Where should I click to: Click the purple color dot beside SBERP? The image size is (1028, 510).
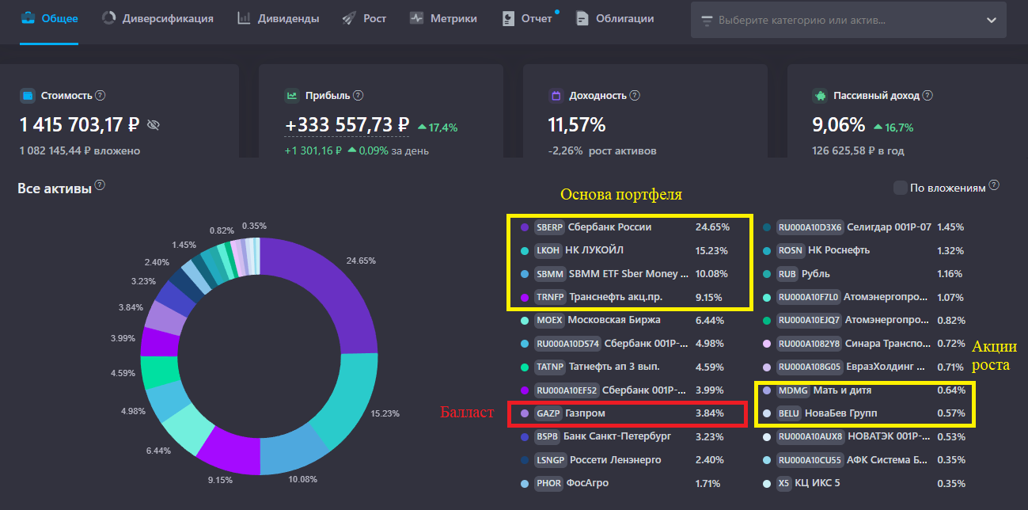525,227
